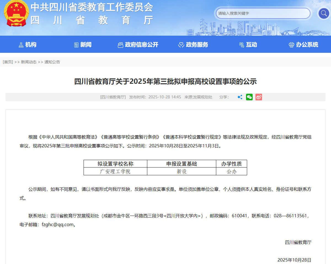Go to 首页 in breadcrumb
Screen dimensions: 331x264
[x=8, y=62]
